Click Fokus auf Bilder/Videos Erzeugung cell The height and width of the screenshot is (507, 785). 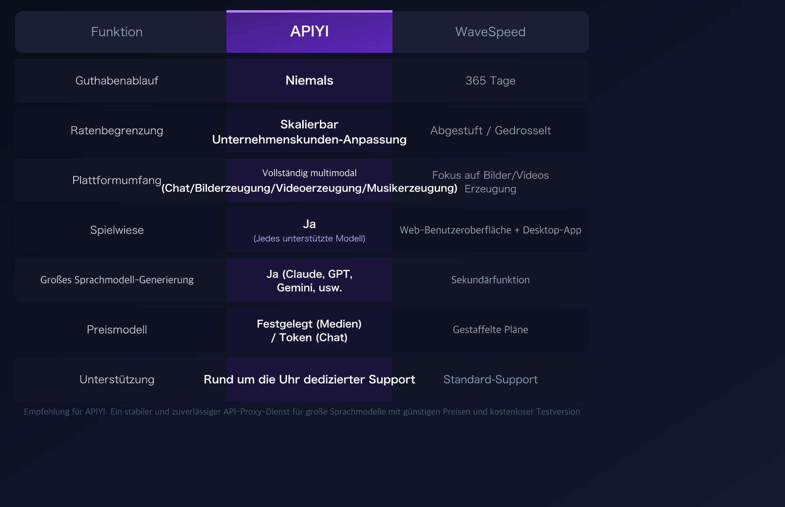click(x=490, y=181)
